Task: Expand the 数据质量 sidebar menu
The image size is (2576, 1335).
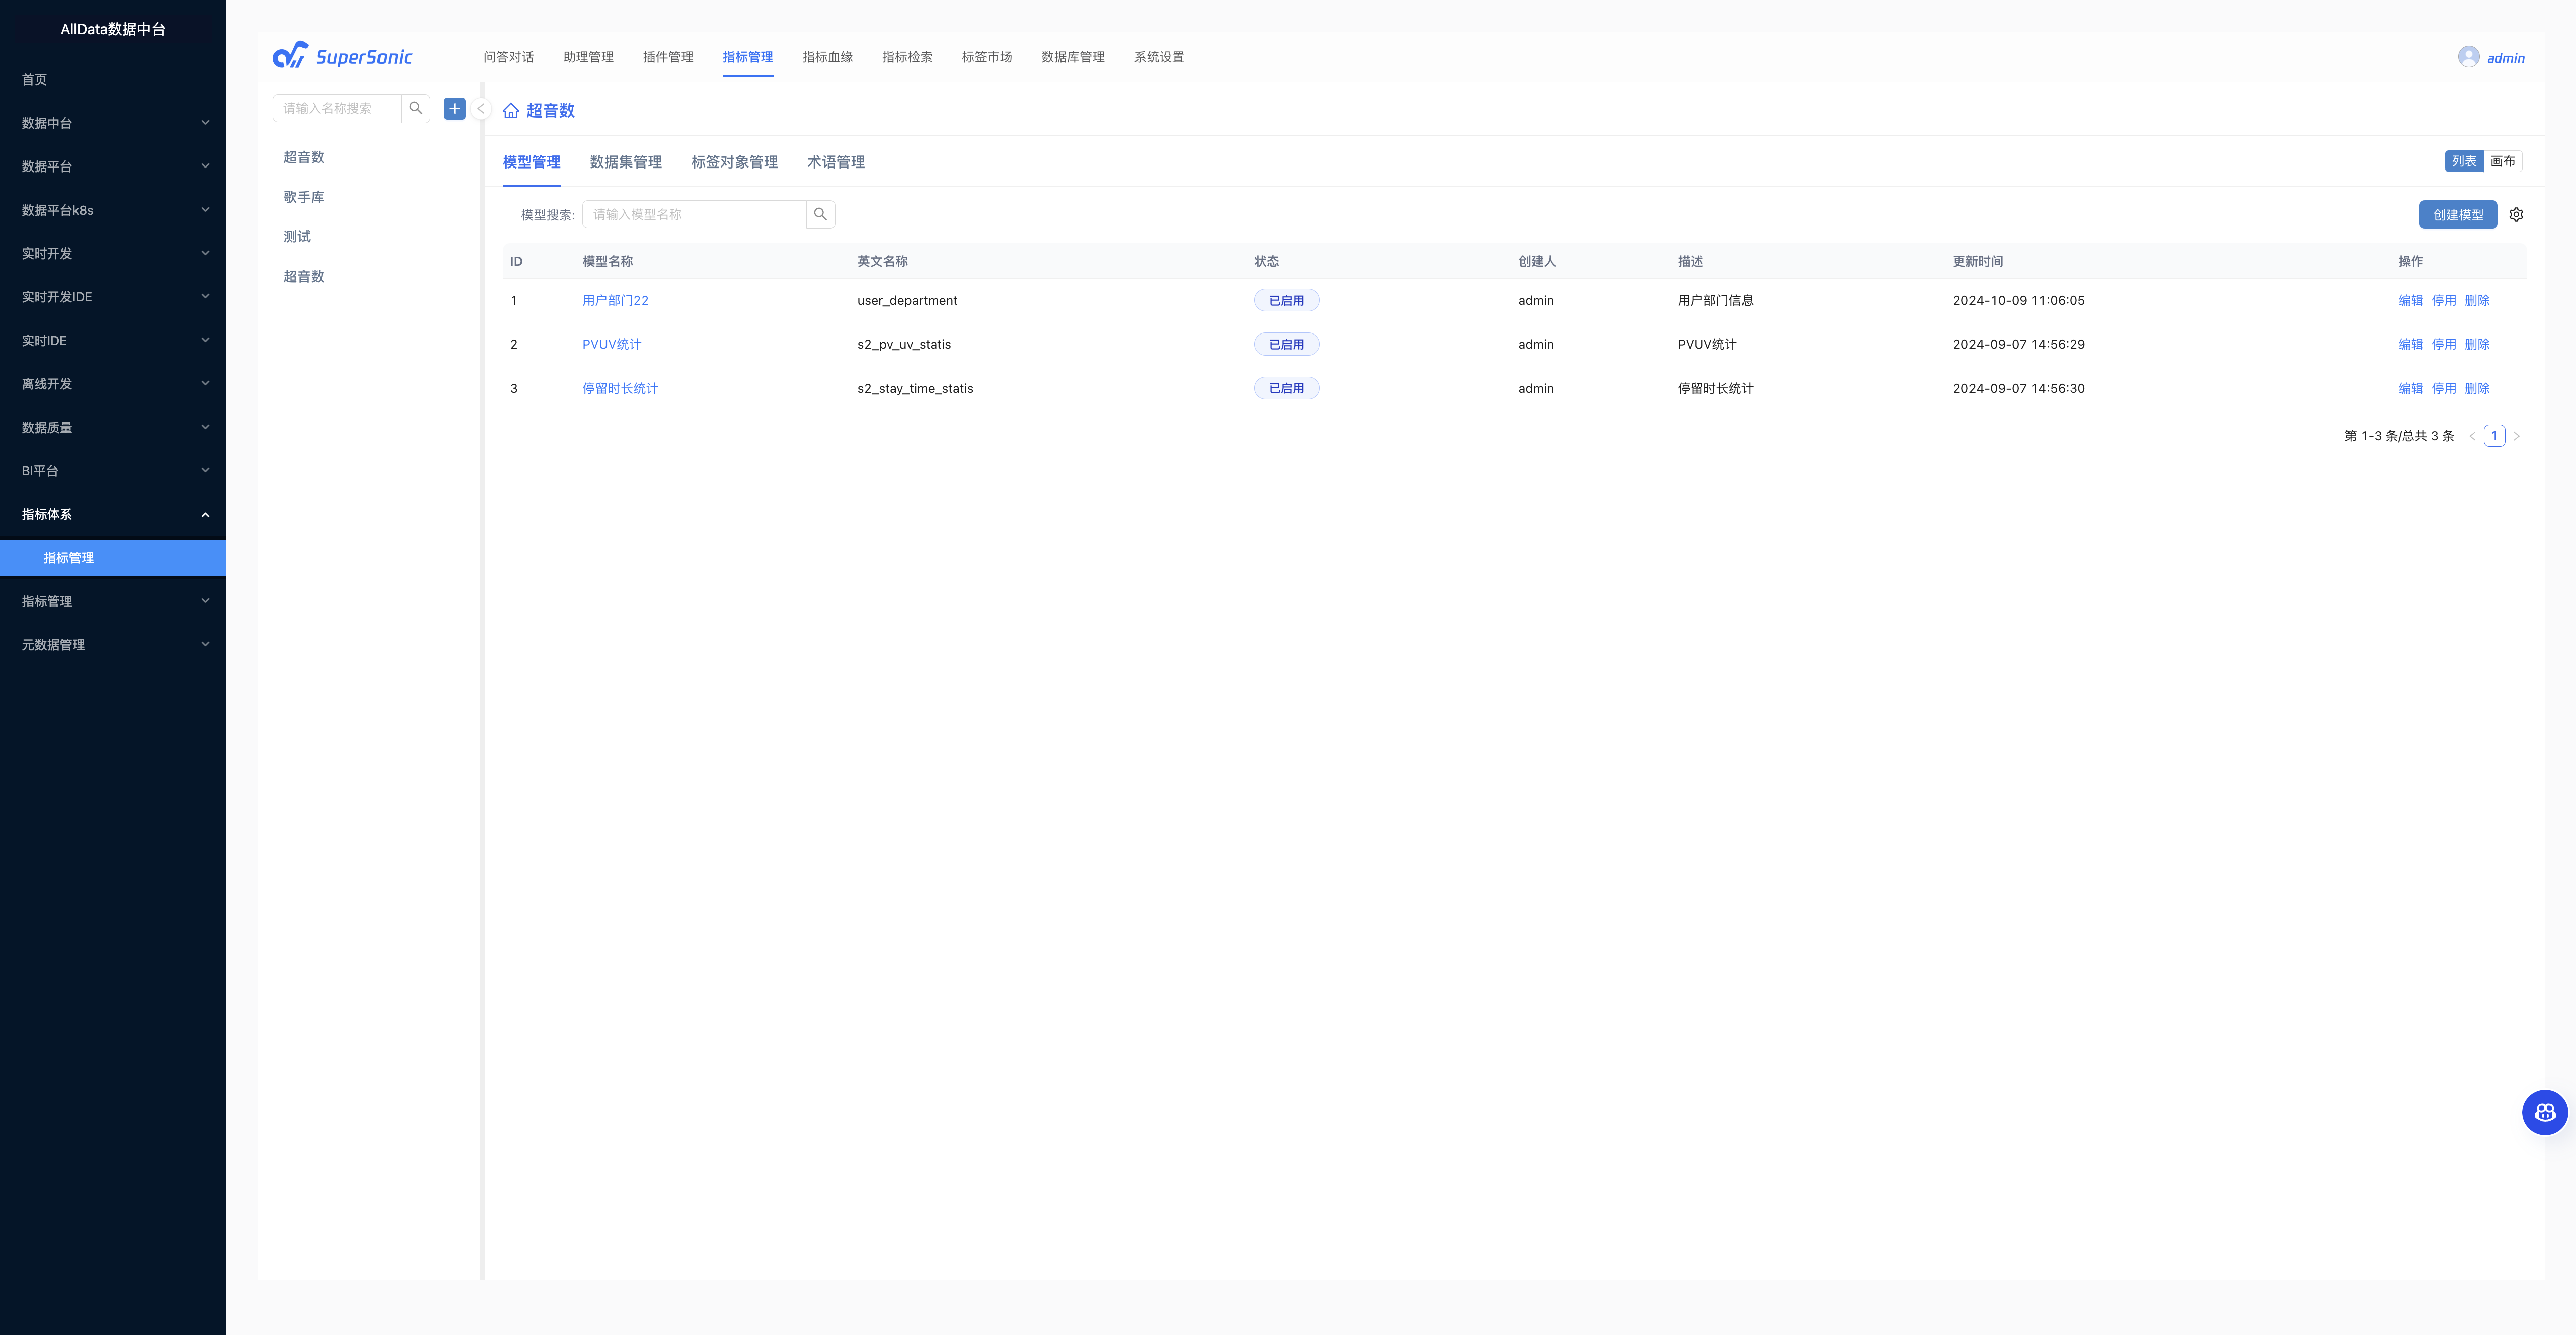Action: click(113, 427)
